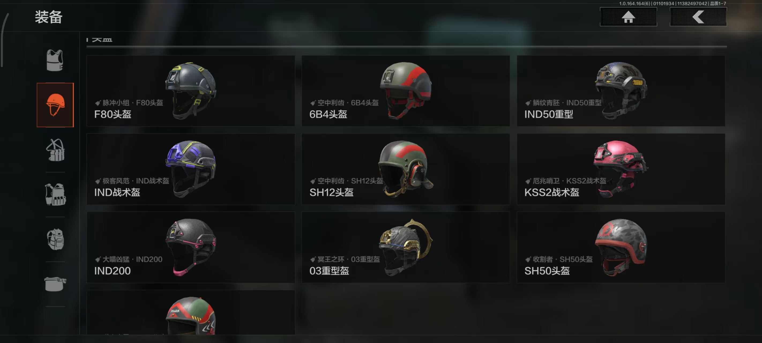This screenshot has width=762, height=343.
Task: Choose the IND战术盔 purple helmet
Action: coord(190,169)
